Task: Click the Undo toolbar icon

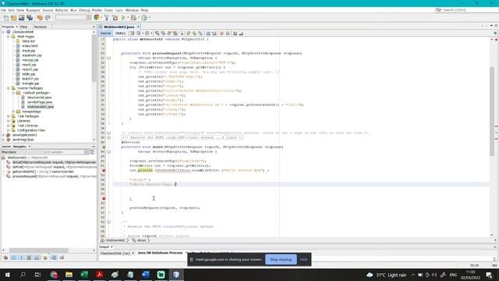Action: (x=40, y=18)
